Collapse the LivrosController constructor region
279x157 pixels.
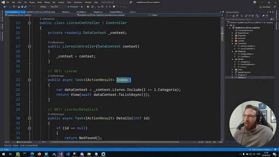(30, 47)
